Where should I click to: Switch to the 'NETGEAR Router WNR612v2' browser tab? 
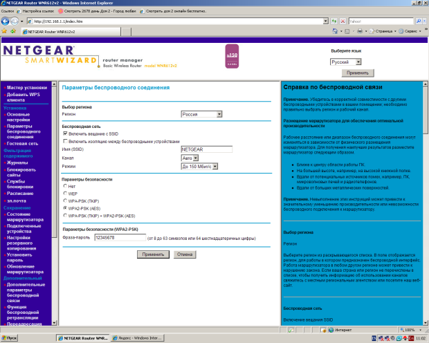tap(71, 32)
